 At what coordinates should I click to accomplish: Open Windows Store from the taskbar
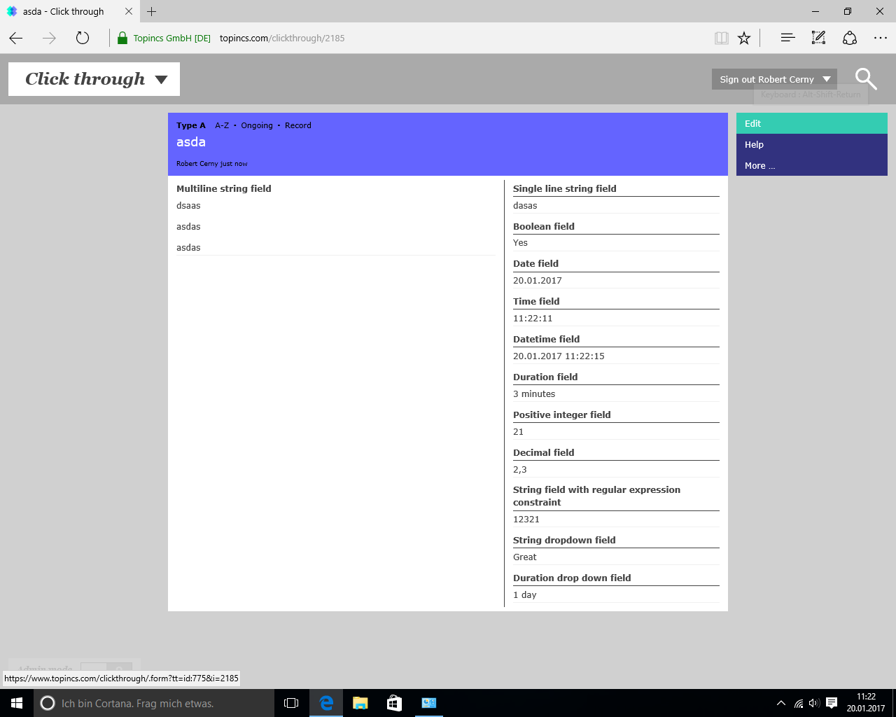(395, 703)
